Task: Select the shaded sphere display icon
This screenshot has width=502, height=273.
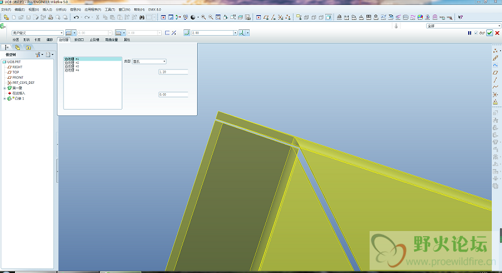Action: (194, 18)
